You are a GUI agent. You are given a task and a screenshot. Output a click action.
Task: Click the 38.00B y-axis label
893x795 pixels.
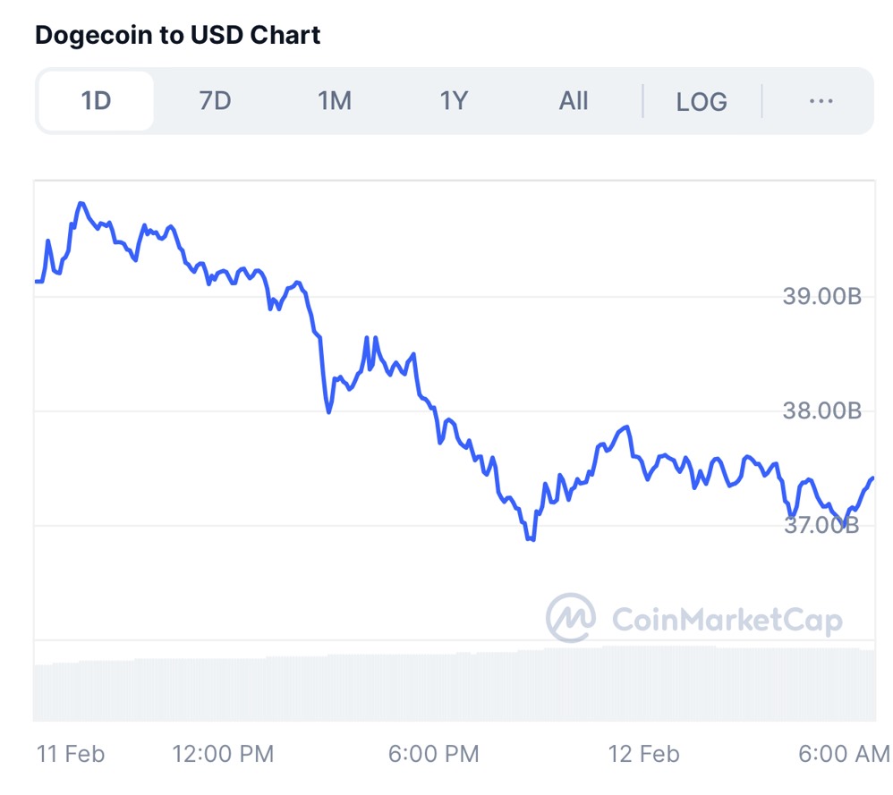pos(821,411)
